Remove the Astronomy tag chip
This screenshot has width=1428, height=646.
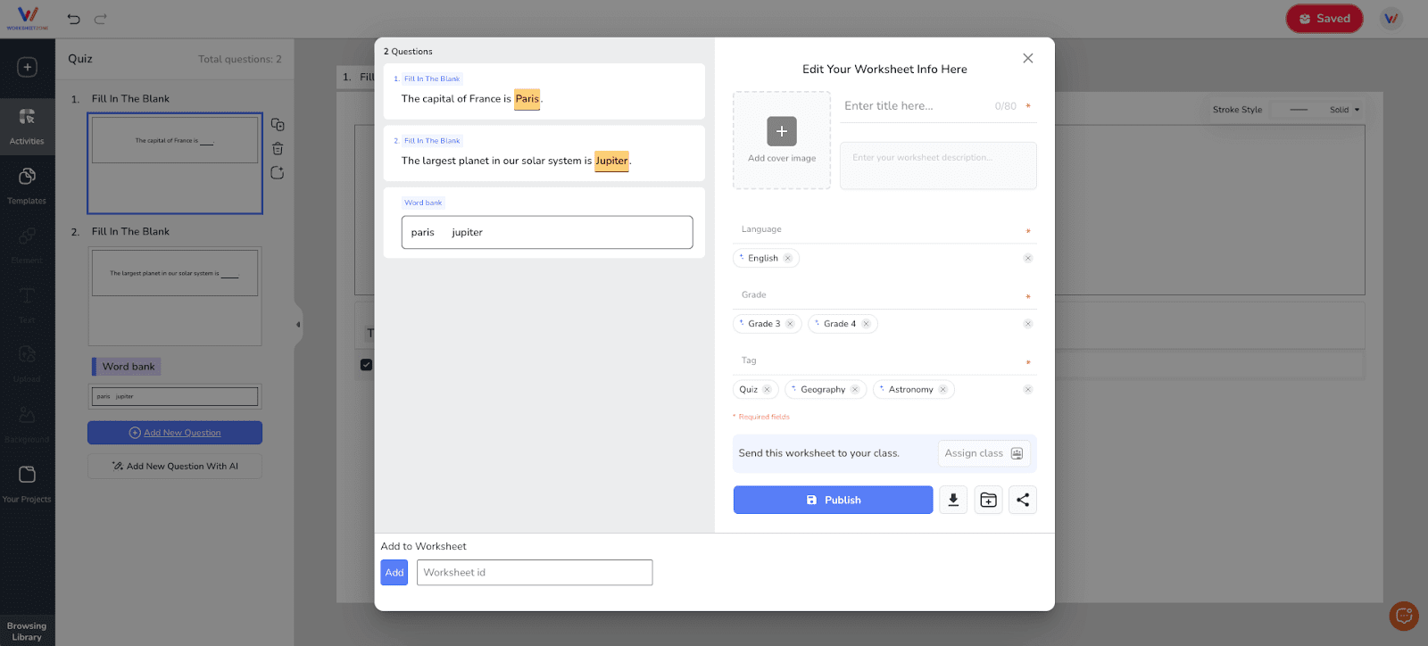click(x=942, y=390)
